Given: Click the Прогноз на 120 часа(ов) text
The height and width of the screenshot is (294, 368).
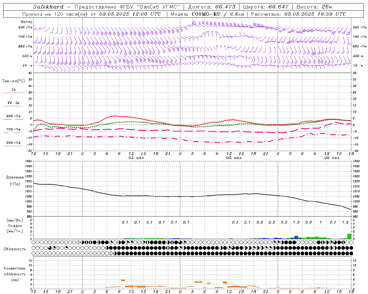Looking at the screenshot, I should point(55,14).
